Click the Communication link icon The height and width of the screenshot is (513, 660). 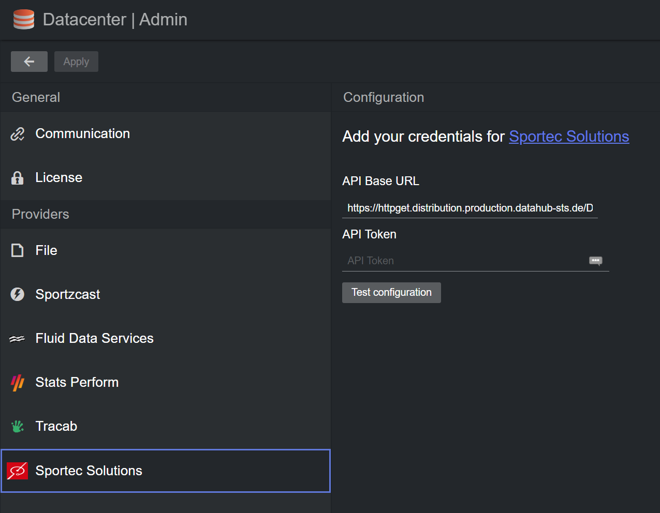tap(18, 134)
